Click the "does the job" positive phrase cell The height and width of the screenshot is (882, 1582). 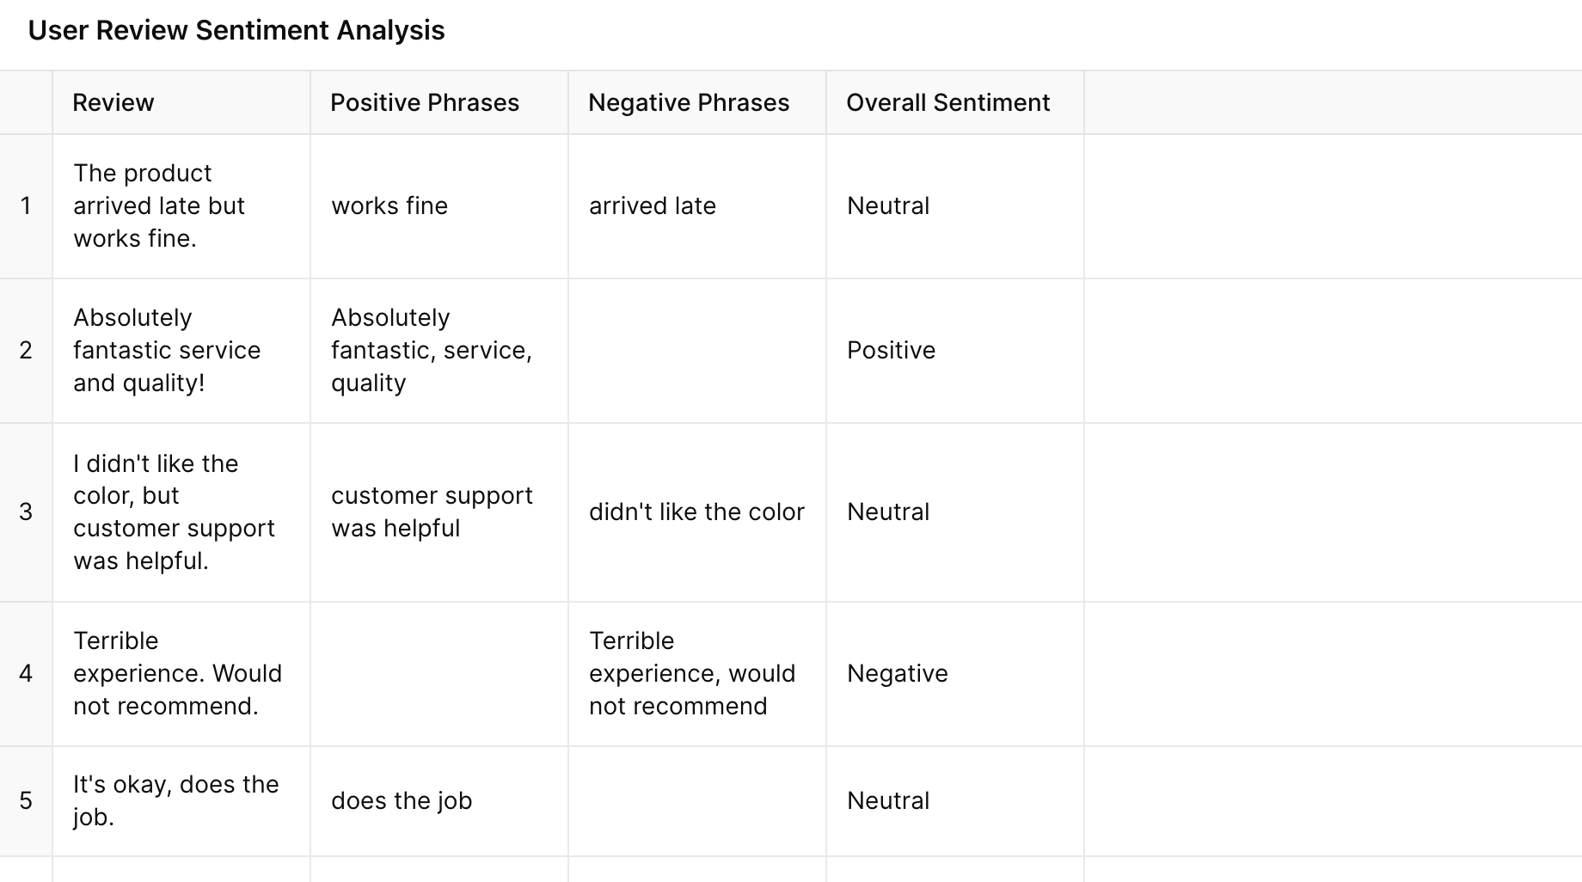[x=402, y=801]
